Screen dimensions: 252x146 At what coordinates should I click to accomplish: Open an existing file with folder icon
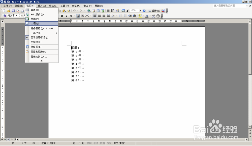pyautogui.click(x=9, y=11)
